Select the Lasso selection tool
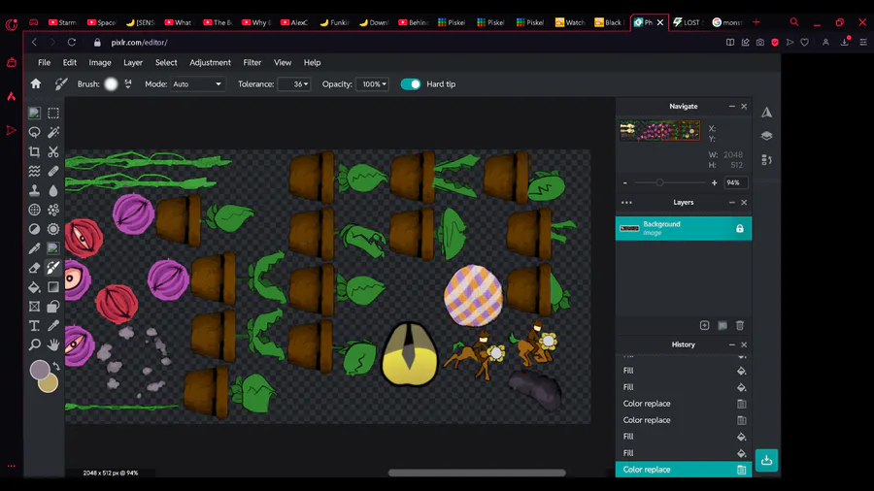874x491 pixels. 34,133
